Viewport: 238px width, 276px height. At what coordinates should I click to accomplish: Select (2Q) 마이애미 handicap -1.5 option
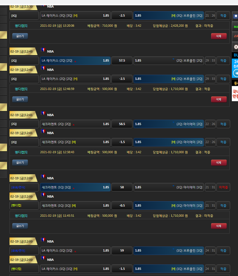(x=169, y=142)
